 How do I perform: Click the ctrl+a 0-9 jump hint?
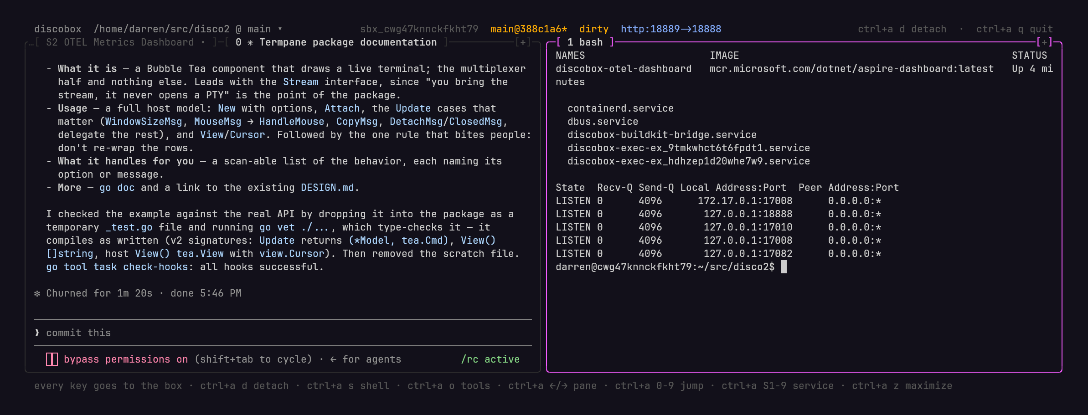pos(659,386)
